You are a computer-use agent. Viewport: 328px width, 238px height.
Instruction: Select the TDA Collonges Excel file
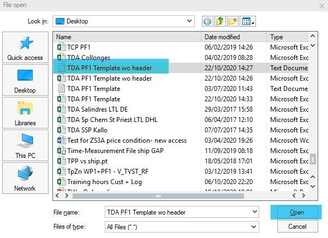pos(88,58)
